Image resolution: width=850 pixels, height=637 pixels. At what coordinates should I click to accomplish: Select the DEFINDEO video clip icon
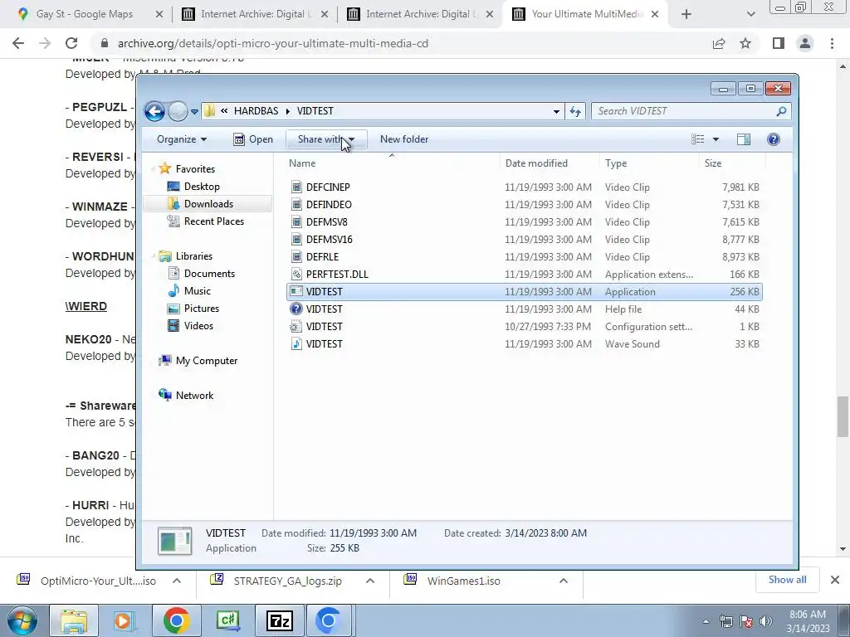point(296,205)
